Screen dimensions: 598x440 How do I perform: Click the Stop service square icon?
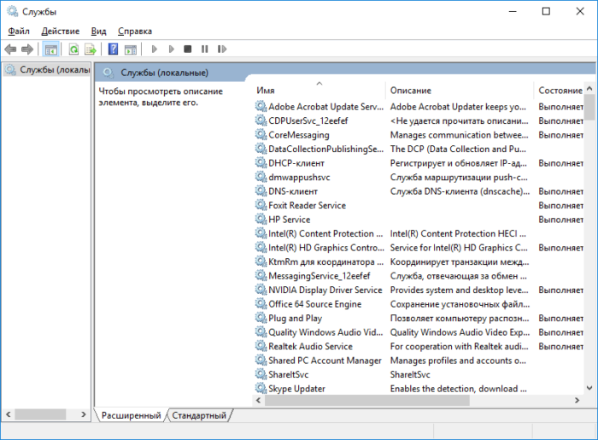coord(187,50)
